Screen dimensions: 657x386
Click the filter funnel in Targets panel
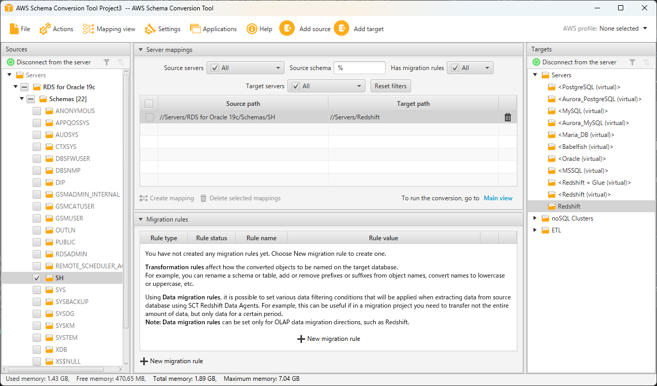pyautogui.click(x=632, y=62)
